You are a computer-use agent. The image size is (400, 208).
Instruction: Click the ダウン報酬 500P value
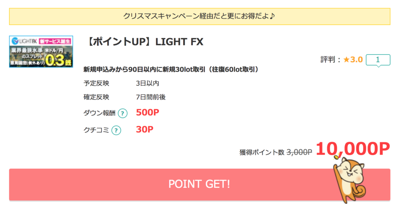(147, 113)
